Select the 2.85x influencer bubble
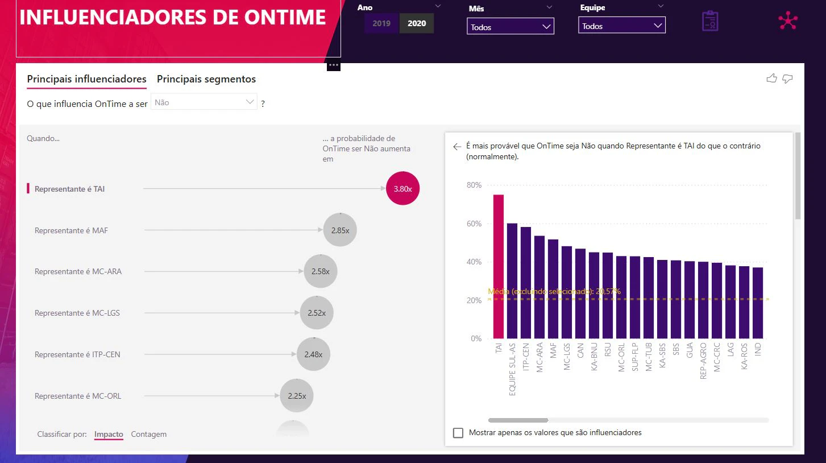The width and height of the screenshot is (826, 463). click(340, 230)
